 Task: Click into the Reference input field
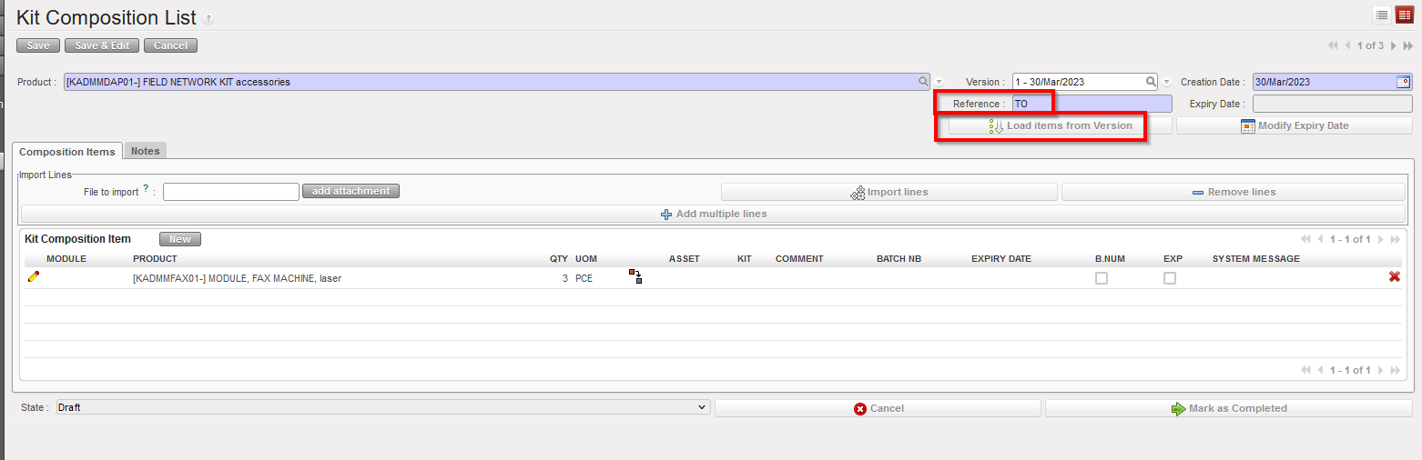(x=1092, y=104)
